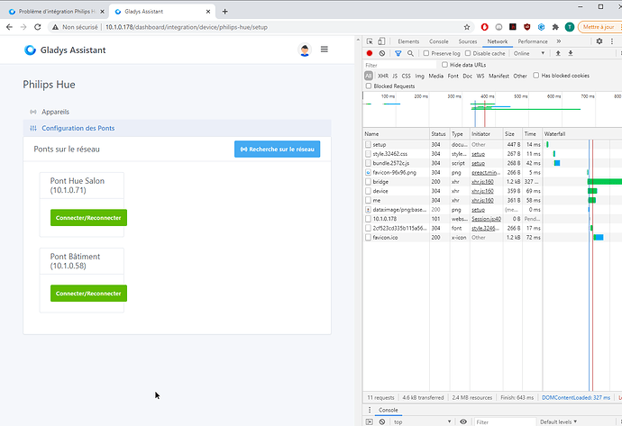Clear console with the ban icon
Image resolution: width=622 pixels, height=426 pixels.
point(381,421)
